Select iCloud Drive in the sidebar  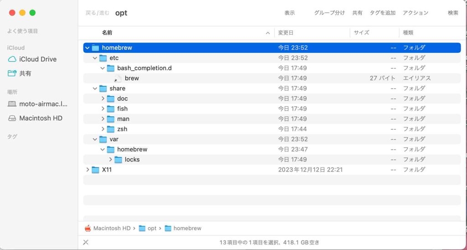click(x=39, y=59)
